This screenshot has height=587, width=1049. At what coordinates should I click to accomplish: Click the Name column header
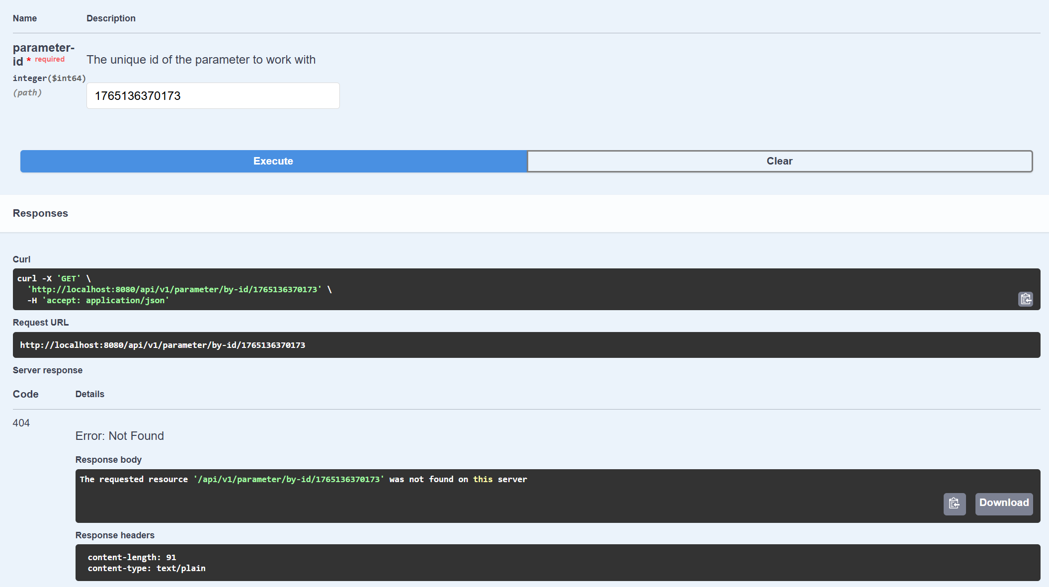click(x=25, y=18)
